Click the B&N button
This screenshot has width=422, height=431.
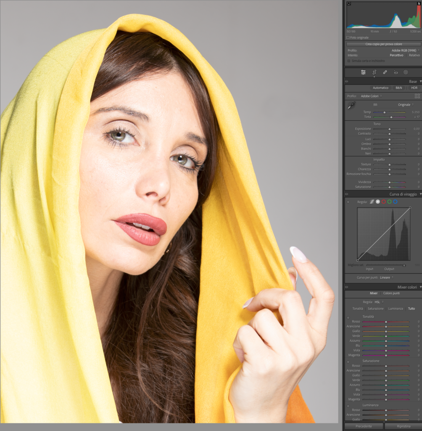398,88
